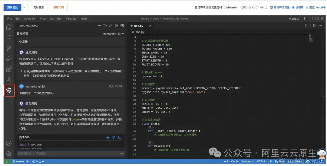Click the code size info help icon
327x166 pixels.
click(266, 8)
